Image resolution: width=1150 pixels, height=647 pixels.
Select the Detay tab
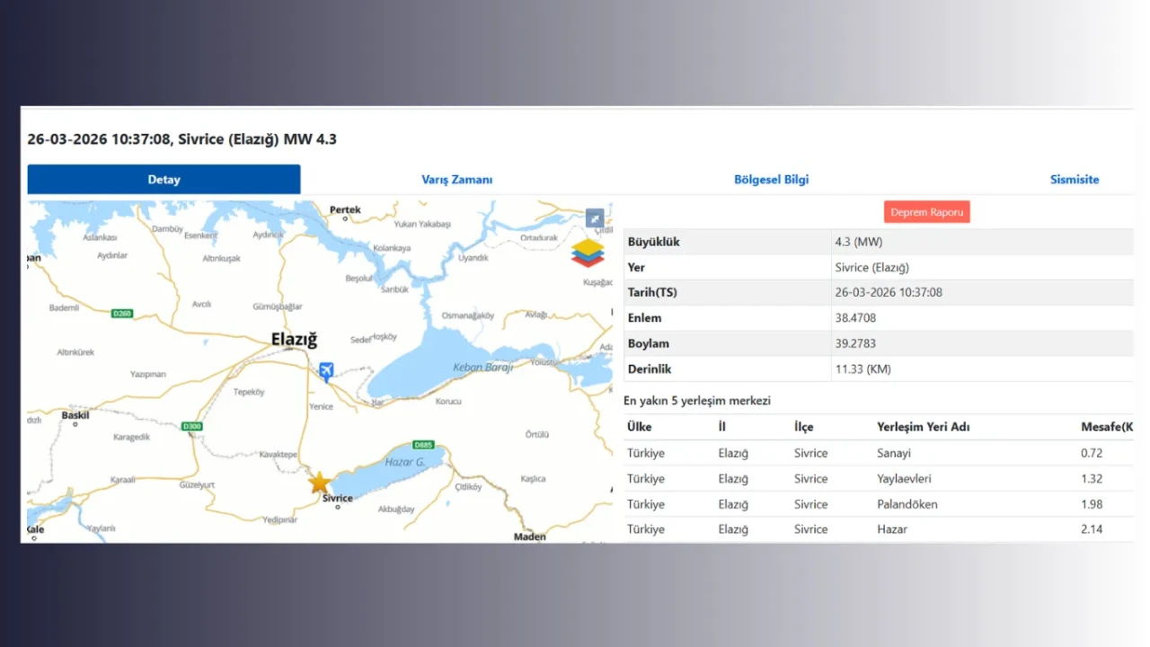(164, 180)
